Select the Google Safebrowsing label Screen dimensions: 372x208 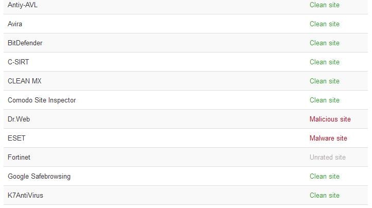tap(39, 177)
